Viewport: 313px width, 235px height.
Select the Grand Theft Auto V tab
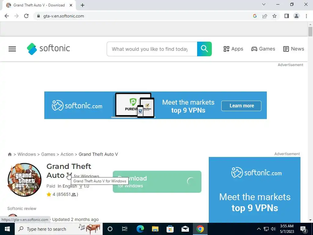pyautogui.click(x=39, y=5)
